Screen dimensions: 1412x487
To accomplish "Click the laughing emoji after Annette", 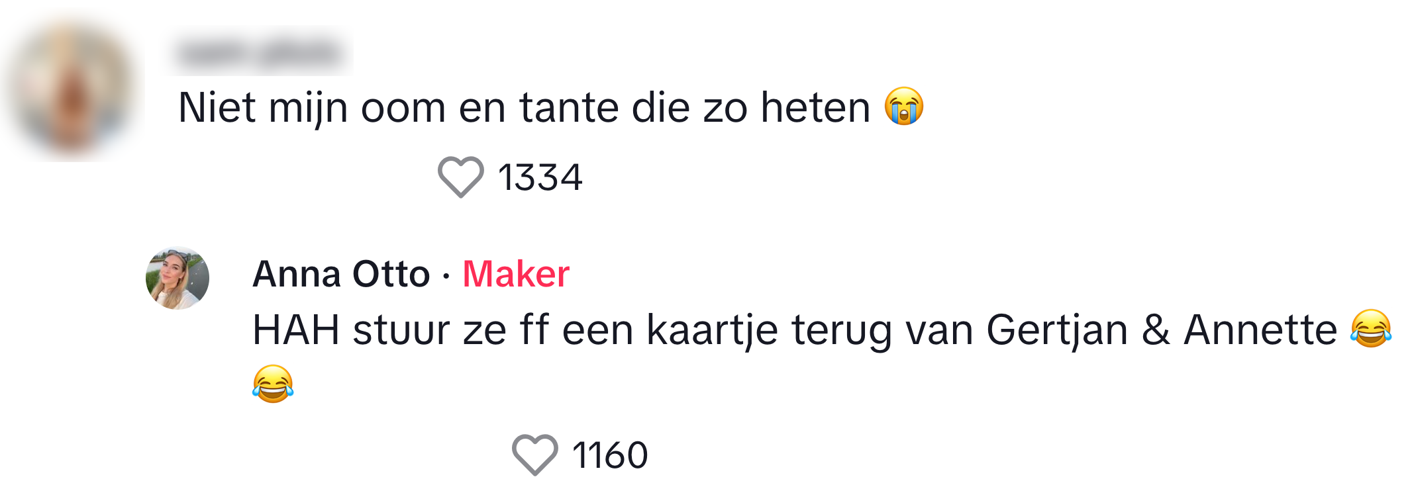I will point(1370,329).
